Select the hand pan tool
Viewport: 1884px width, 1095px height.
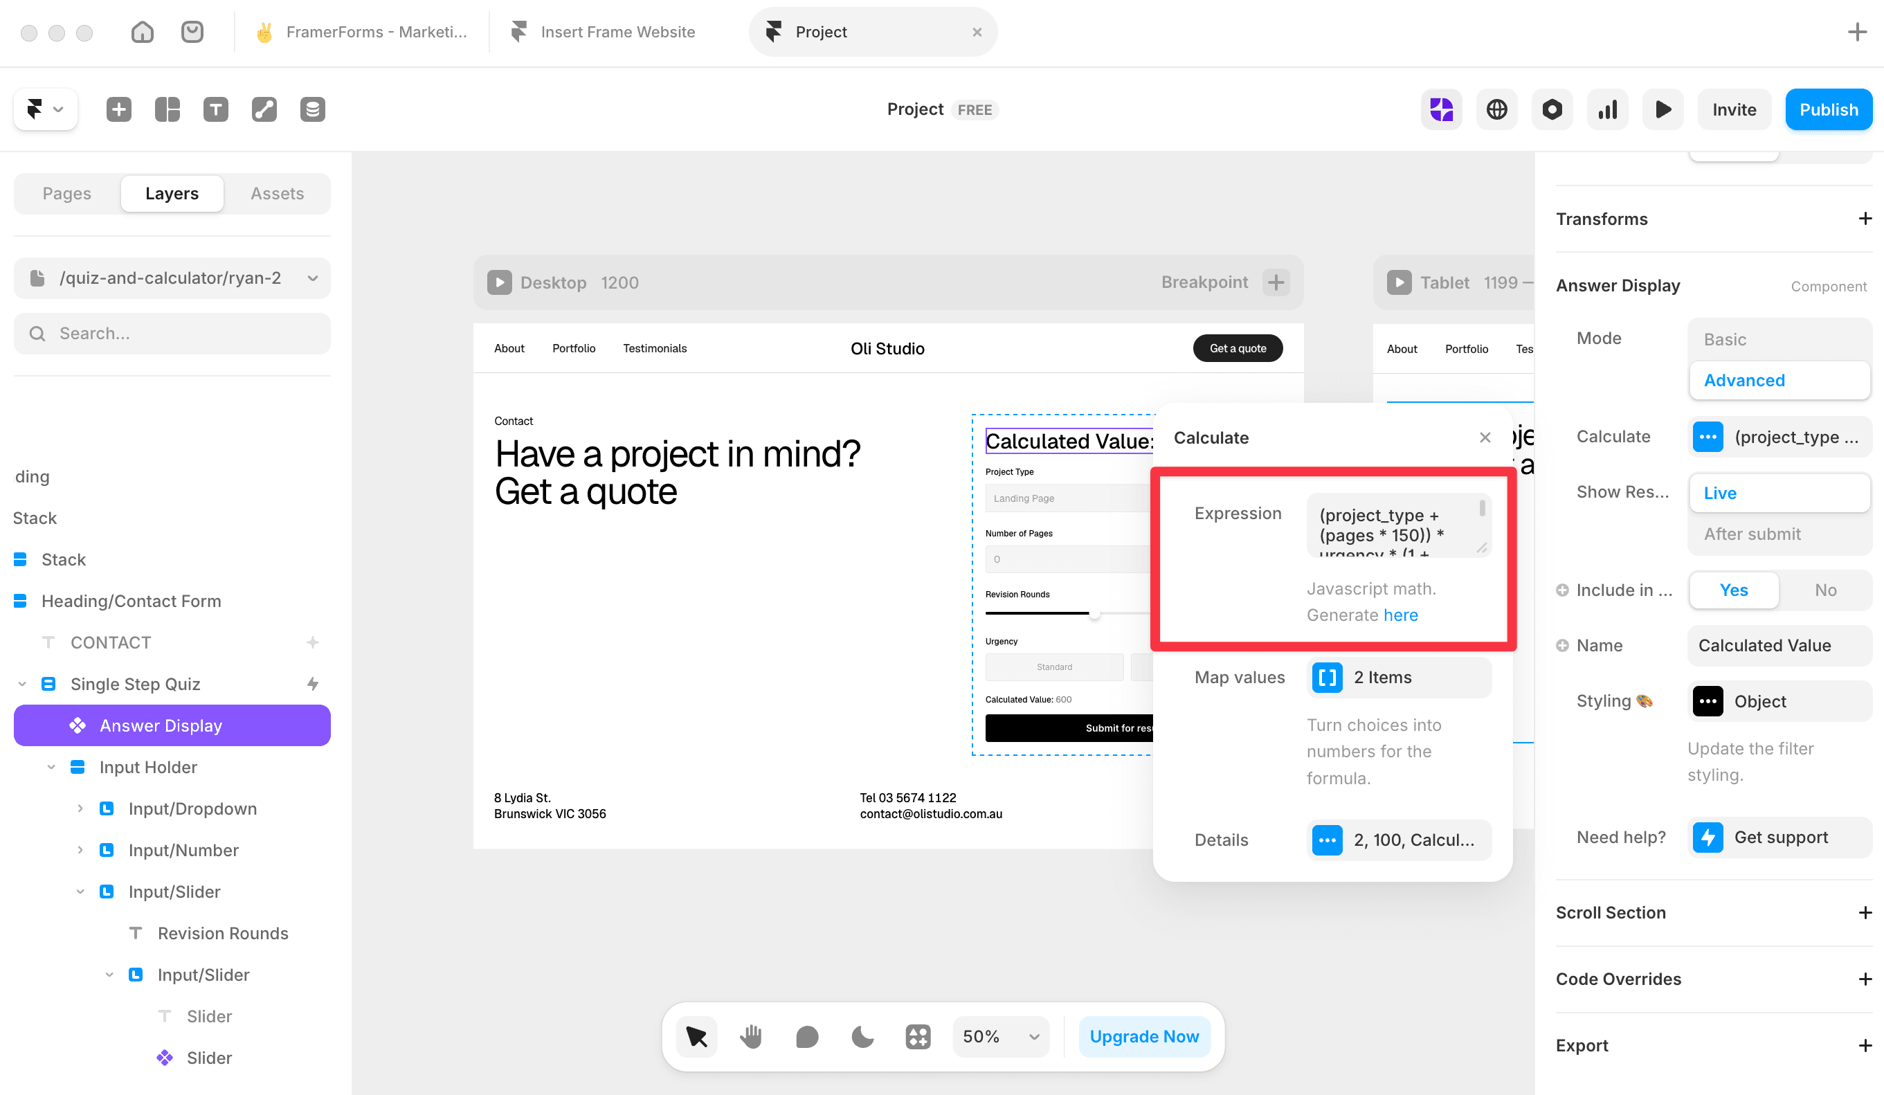click(x=752, y=1037)
